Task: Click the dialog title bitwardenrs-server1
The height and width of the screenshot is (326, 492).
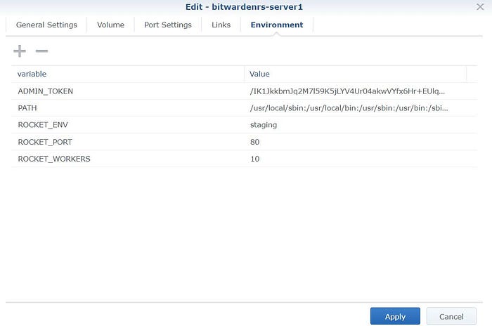Action: 244,7
